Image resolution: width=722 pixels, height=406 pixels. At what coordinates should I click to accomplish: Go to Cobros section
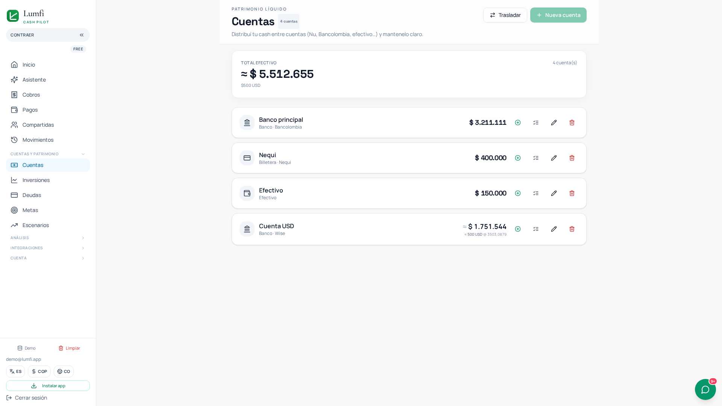point(48,95)
